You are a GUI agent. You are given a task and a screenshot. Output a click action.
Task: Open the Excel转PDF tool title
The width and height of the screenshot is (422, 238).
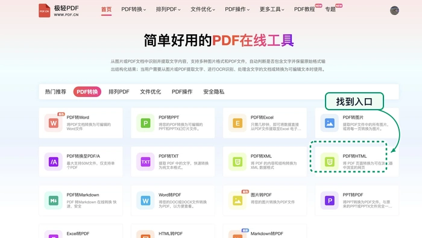(78, 233)
